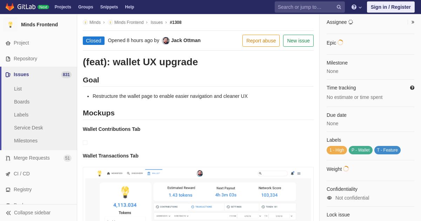Image resolution: width=421 pixels, height=221 pixels.
Task: Click the Collapse sidebar text
Action: point(32,213)
